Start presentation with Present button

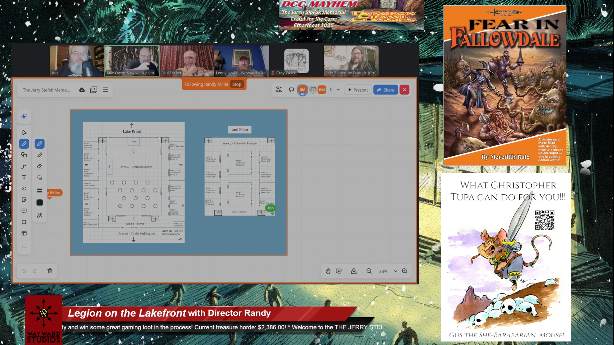pyautogui.click(x=358, y=90)
